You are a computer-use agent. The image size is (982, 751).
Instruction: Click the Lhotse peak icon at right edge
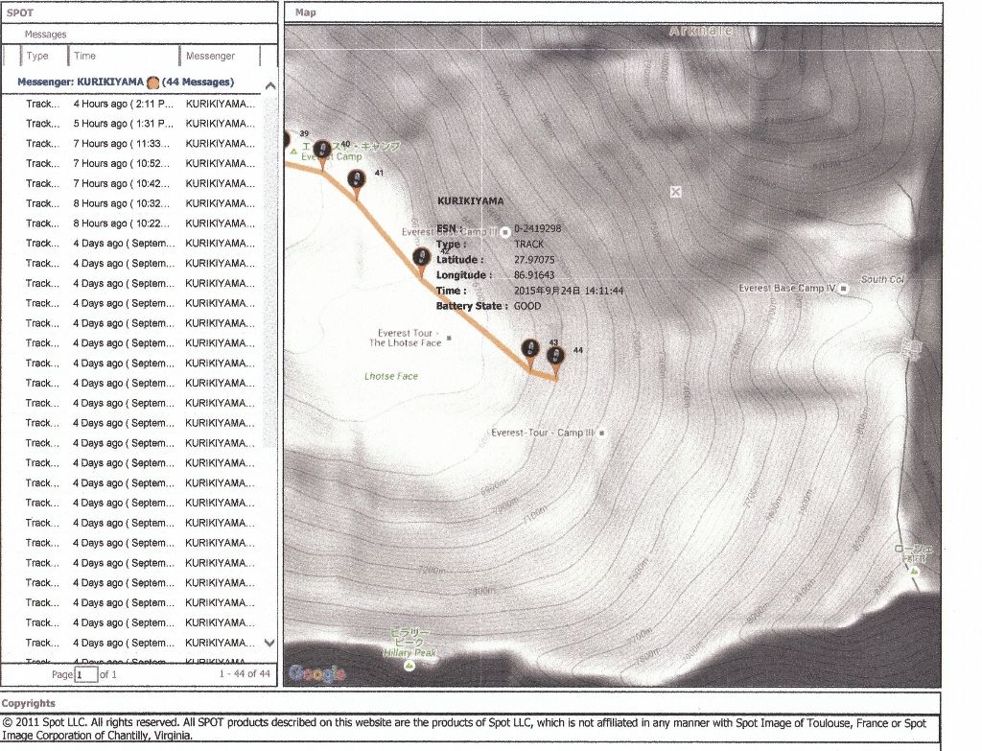coord(915,572)
